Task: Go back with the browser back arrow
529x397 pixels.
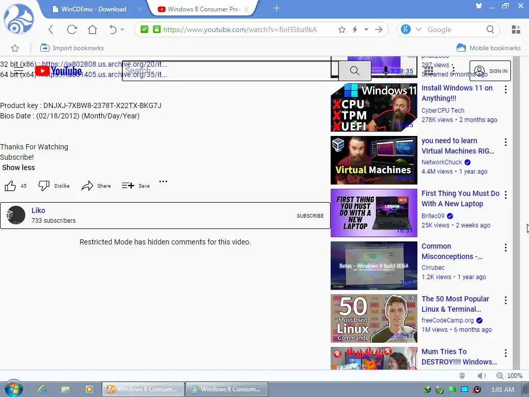Action: (51, 29)
